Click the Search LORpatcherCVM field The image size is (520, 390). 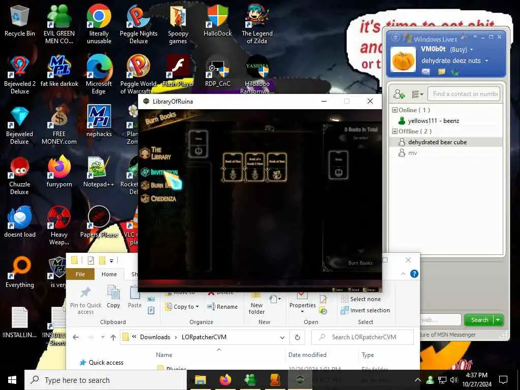363,337
